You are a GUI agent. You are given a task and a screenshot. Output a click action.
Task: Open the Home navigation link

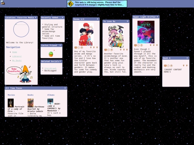coord(14,52)
